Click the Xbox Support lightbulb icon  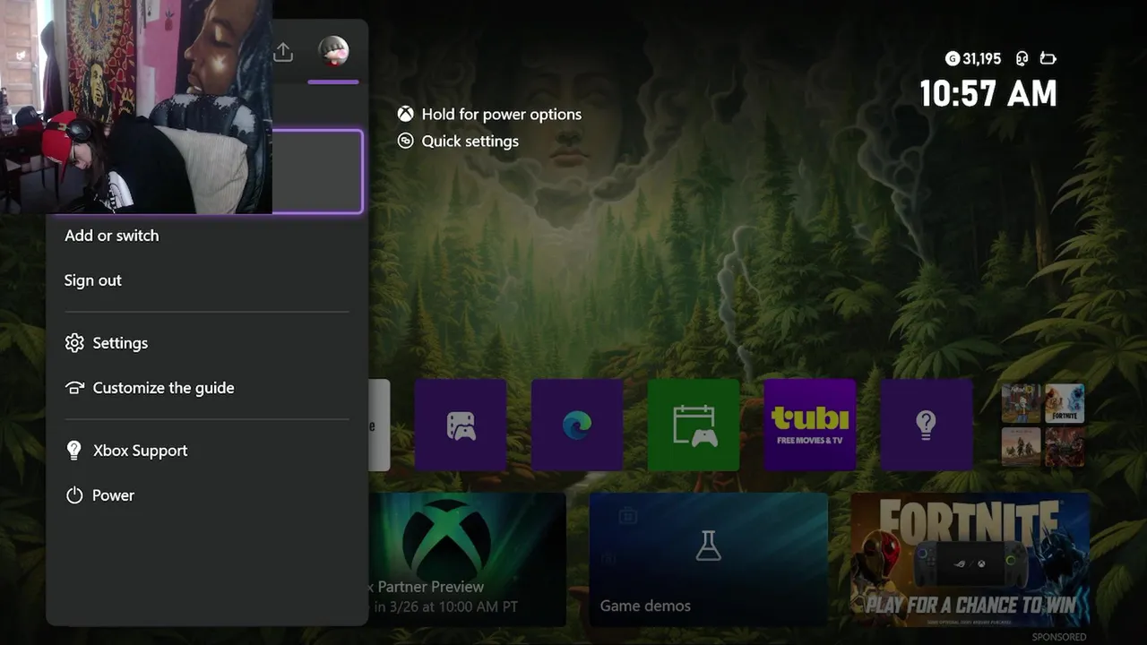74,451
